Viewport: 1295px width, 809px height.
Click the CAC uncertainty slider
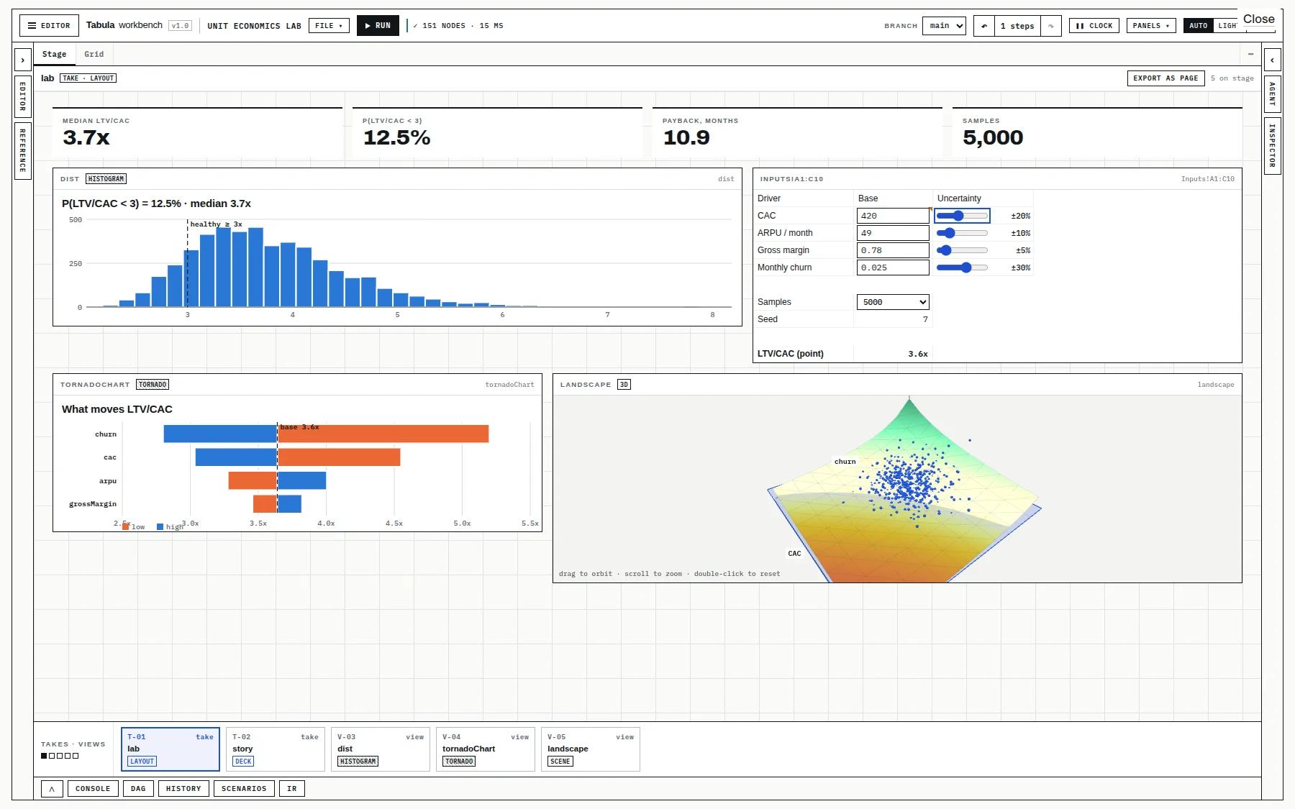pyautogui.click(x=962, y=216)
